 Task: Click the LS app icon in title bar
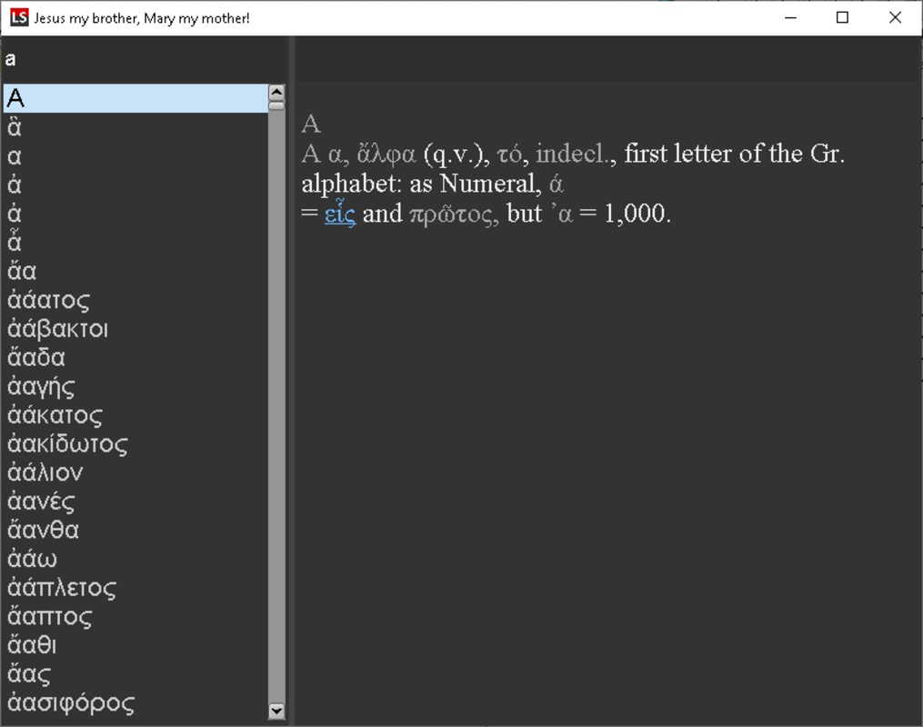[x=19, y=17]
